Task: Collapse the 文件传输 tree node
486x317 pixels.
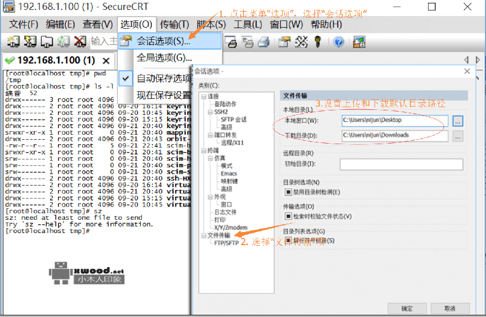Action: [204, 236]
